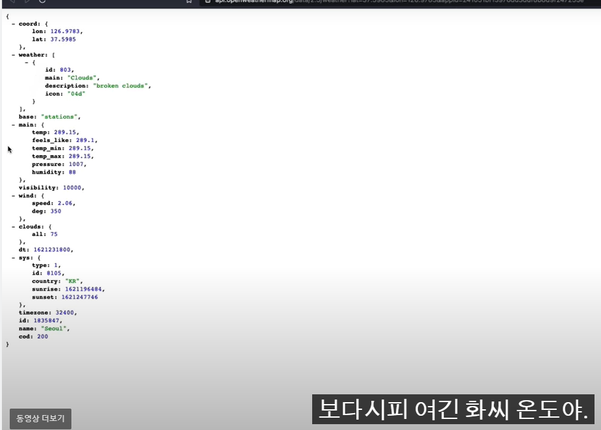Click the sunrise value 1621196484

click(x=83, y=289)
